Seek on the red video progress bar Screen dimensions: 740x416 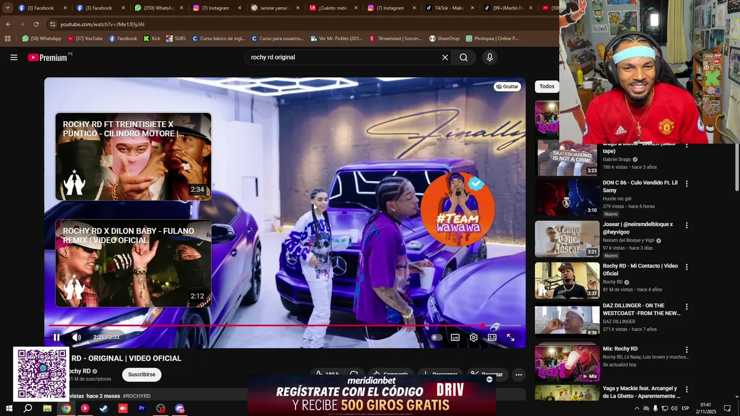pyautogui.click(x=285, y=326)
